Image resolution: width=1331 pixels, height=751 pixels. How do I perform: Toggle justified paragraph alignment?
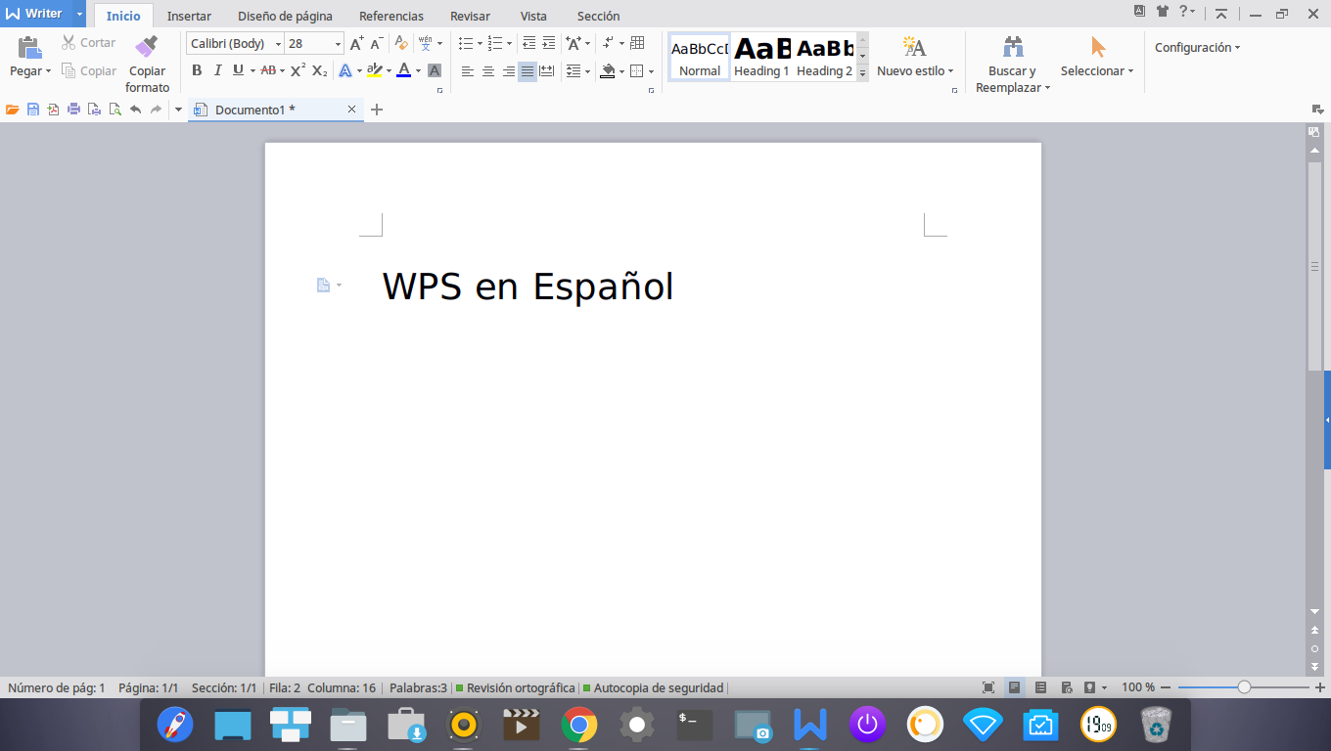pyautogui.click(x=527, y=69)
